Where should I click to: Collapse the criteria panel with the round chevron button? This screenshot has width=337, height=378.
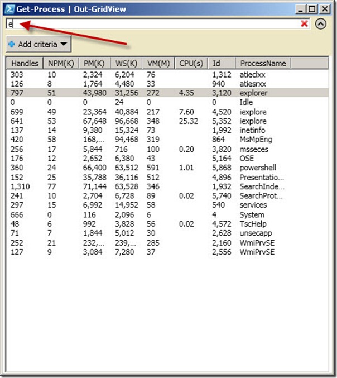(x=321, y=24)
